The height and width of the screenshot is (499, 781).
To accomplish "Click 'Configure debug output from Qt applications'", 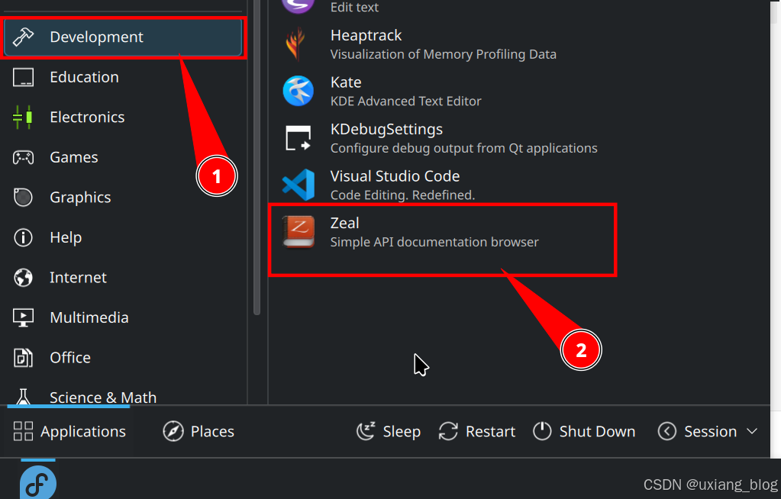I will [463, 149].
